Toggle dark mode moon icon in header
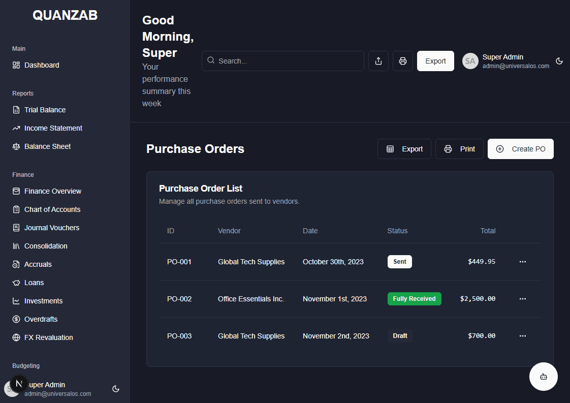This screenshot has height=403, width=570. tap(559, 61)
